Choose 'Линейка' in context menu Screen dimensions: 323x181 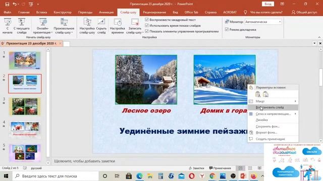click(273, 120)
